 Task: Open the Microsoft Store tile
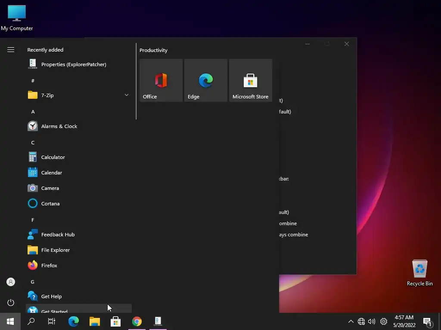point(251,80)
